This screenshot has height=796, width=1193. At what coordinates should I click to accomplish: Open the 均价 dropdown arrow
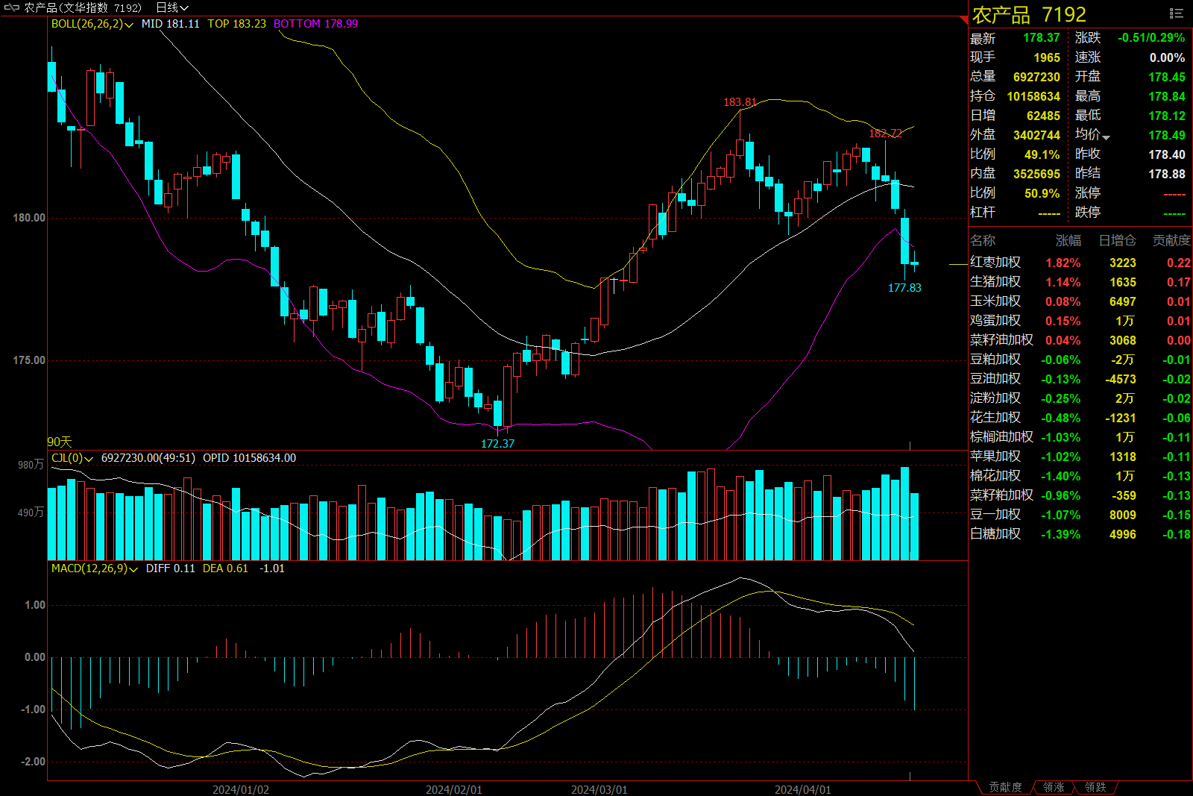(x=1106, y=137)
